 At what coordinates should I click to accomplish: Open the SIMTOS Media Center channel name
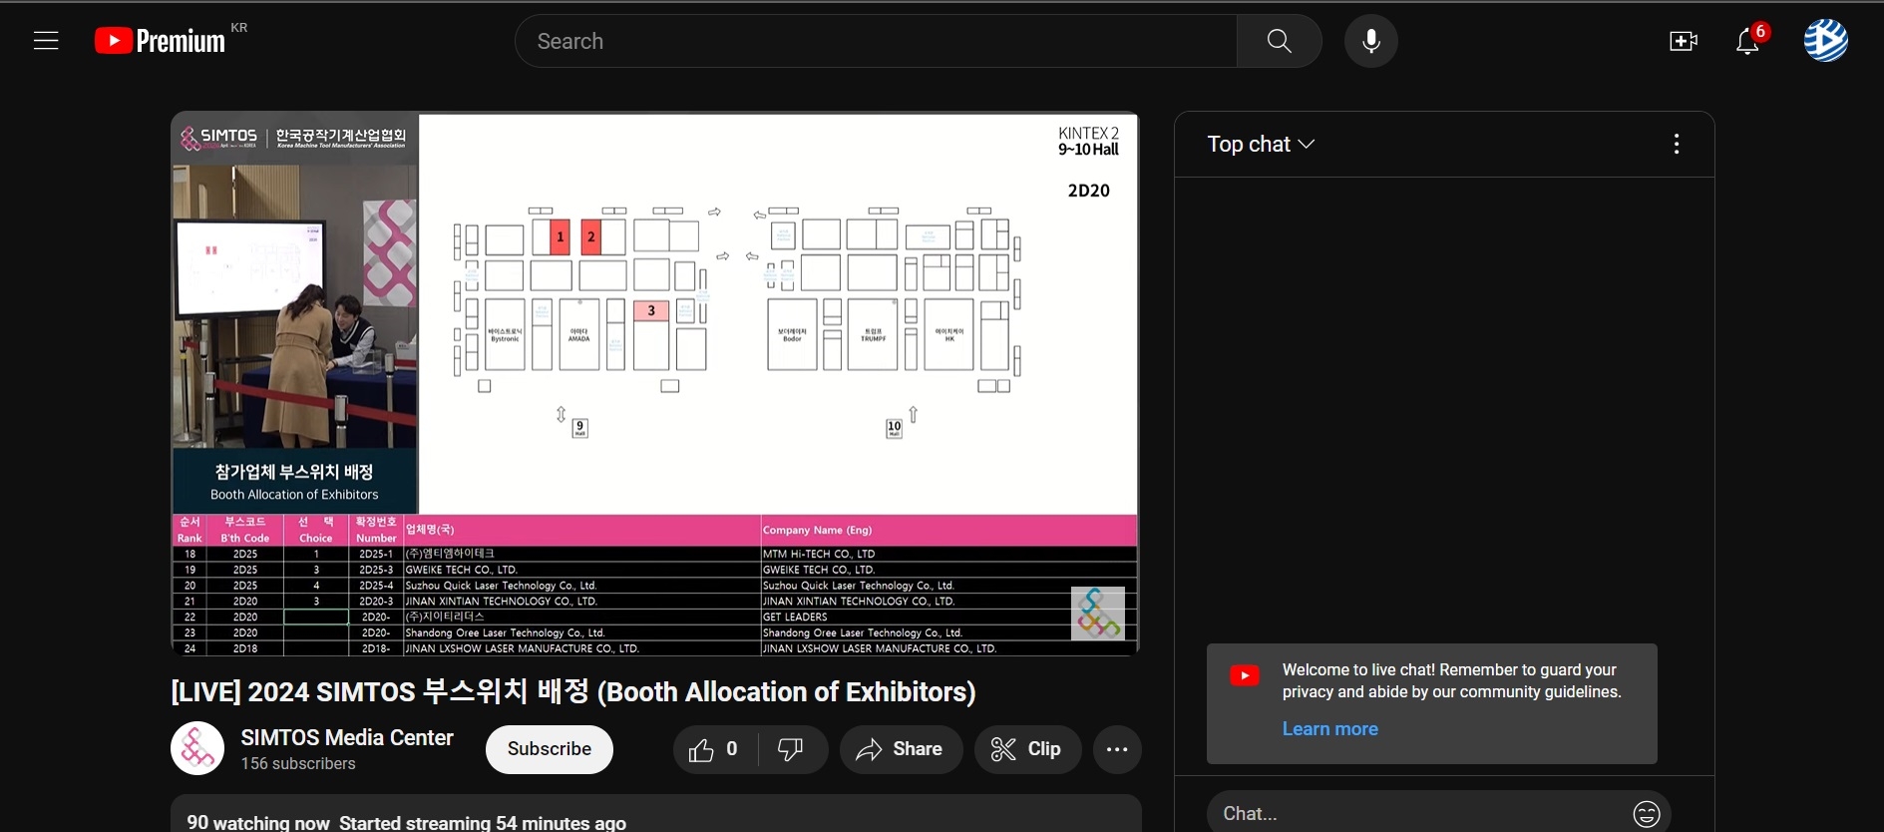coord(347,737)
